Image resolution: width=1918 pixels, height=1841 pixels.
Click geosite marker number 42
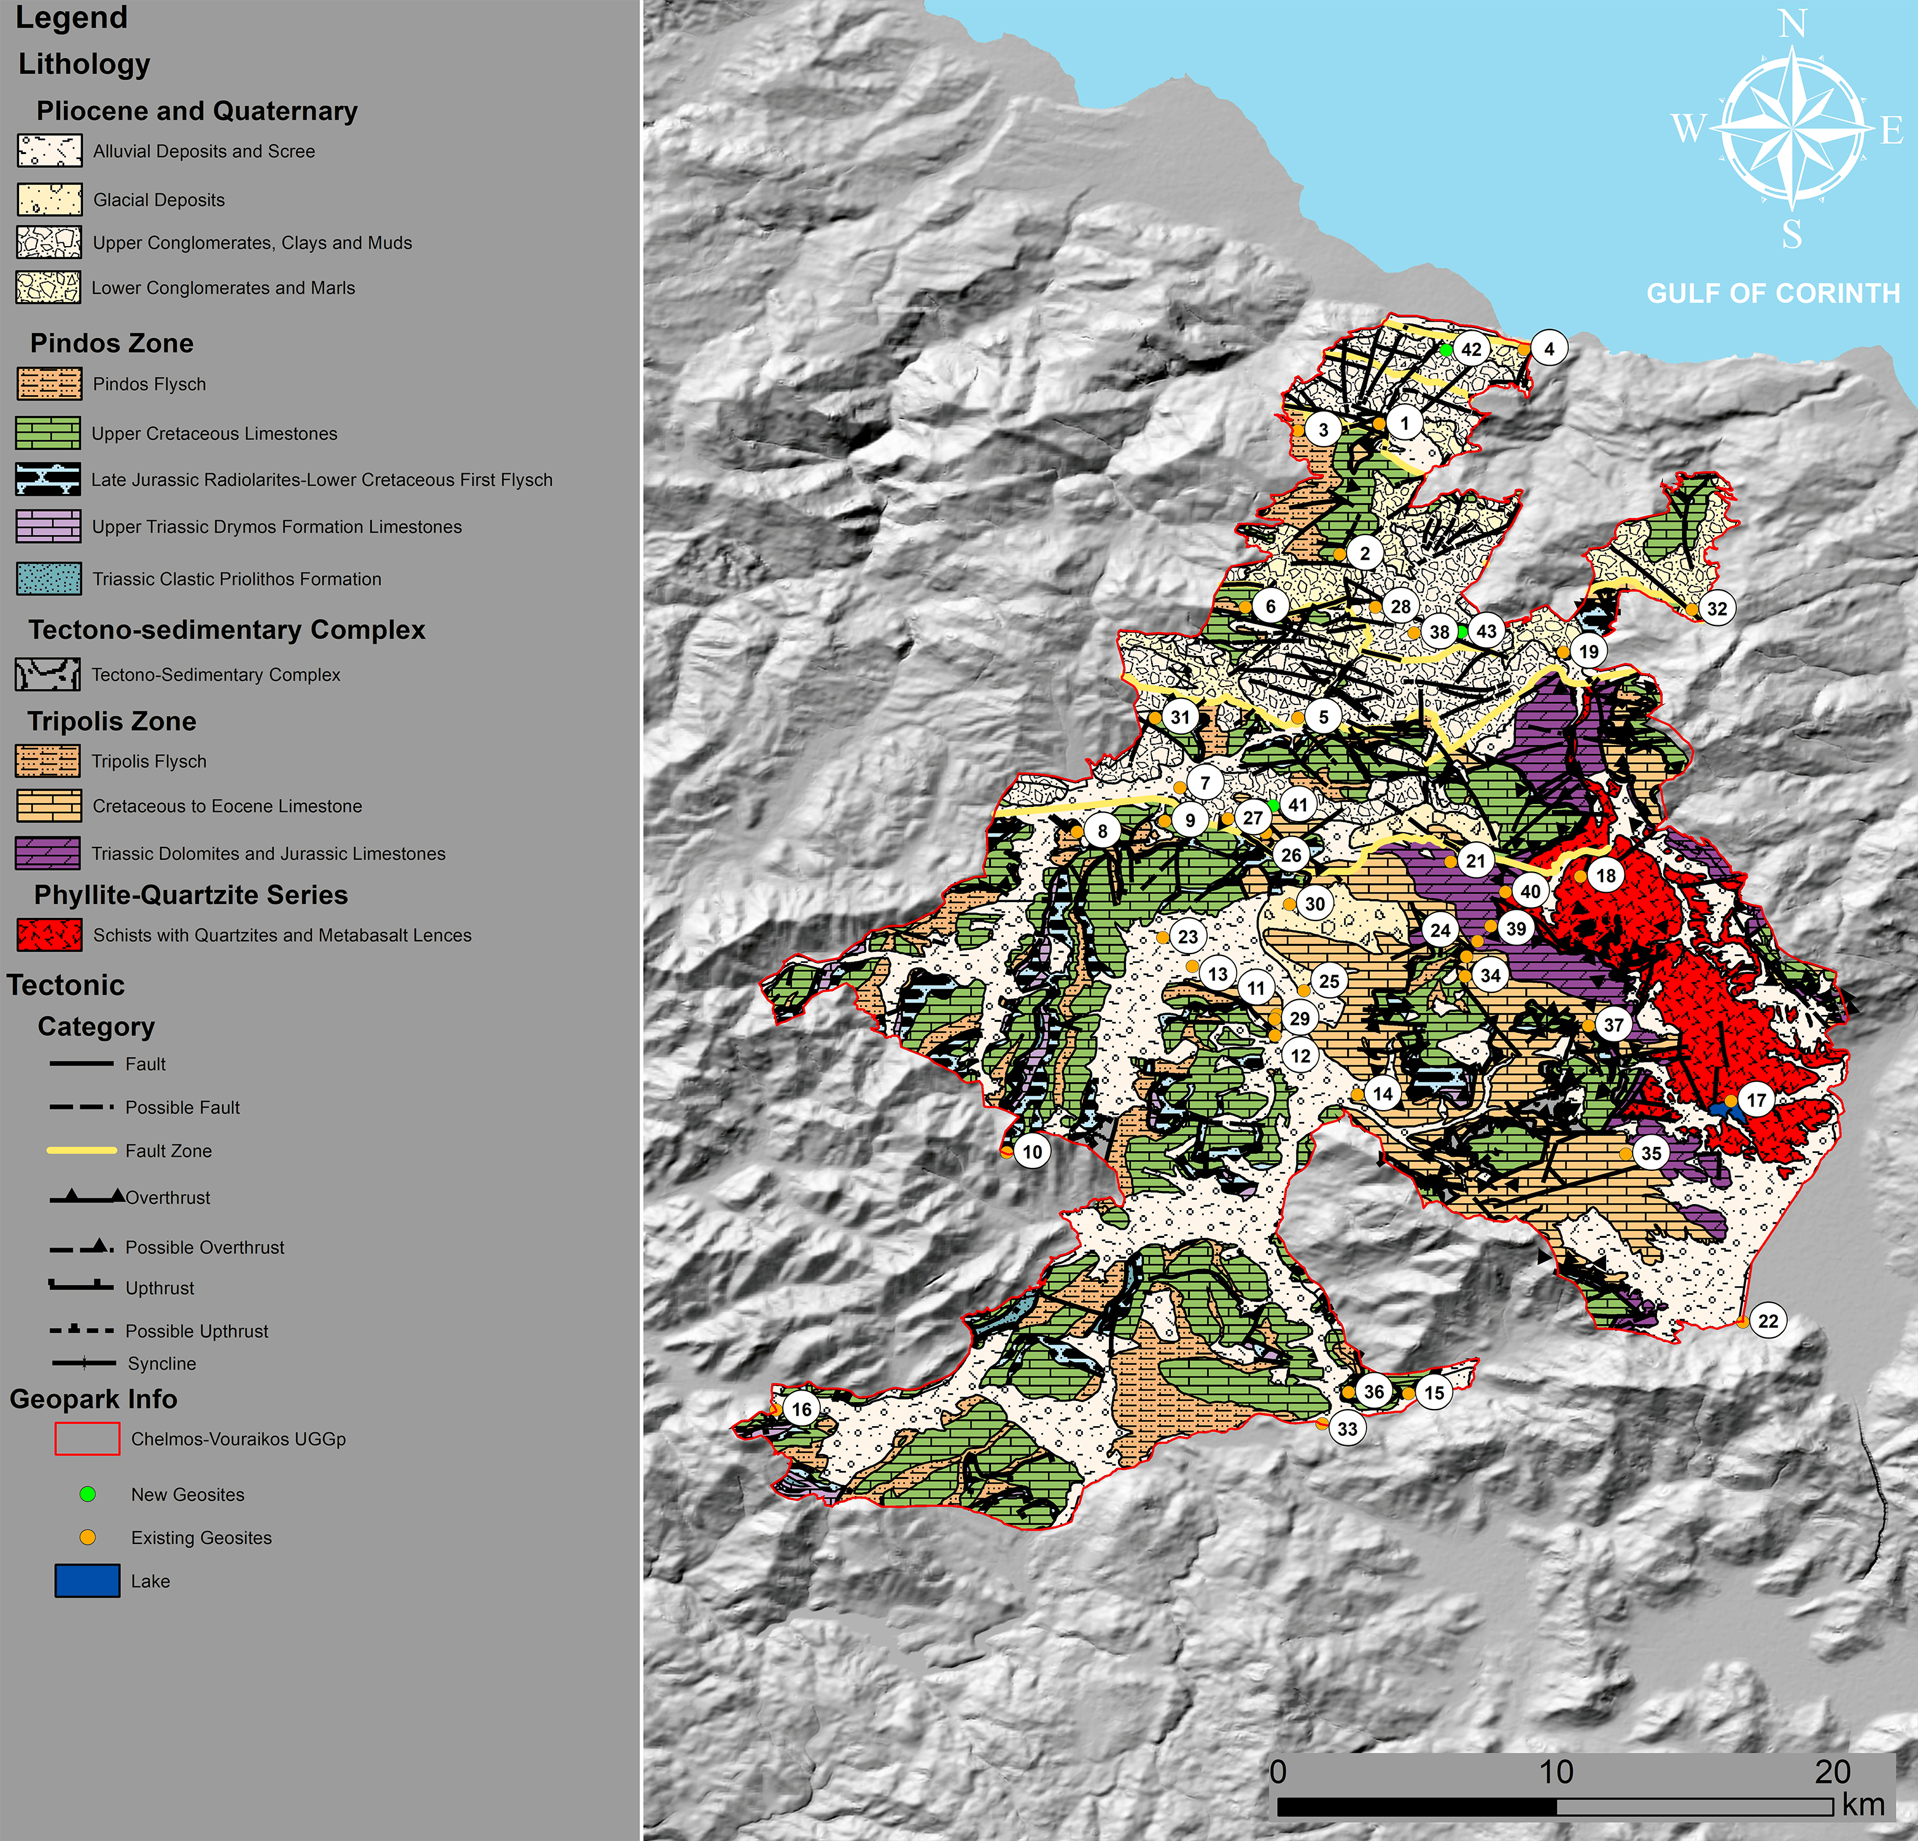click(1472, 349)
